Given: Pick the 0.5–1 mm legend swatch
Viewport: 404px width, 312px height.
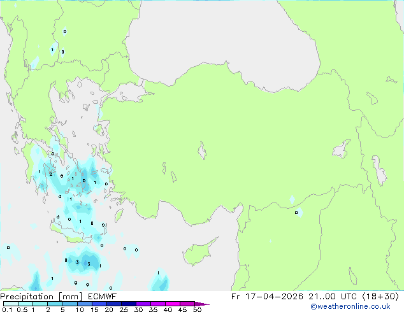Looking at the screenshot, I should tap(25, 304).
